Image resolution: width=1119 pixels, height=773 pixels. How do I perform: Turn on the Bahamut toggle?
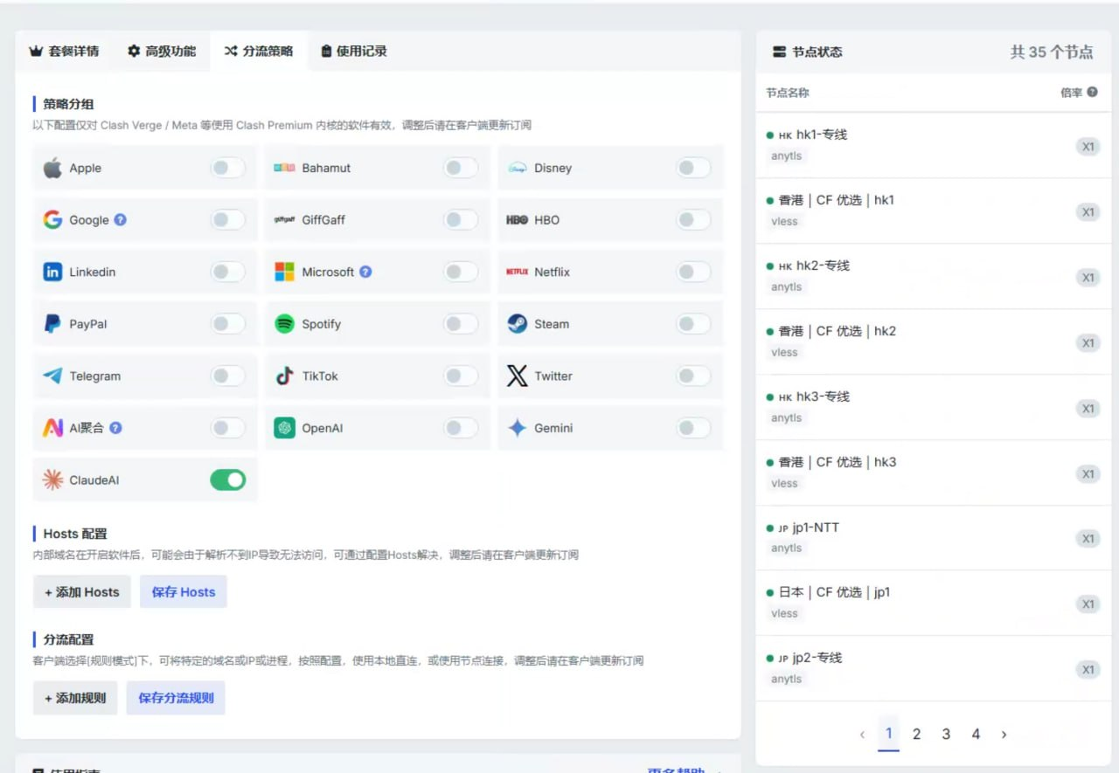coord(461,168)
